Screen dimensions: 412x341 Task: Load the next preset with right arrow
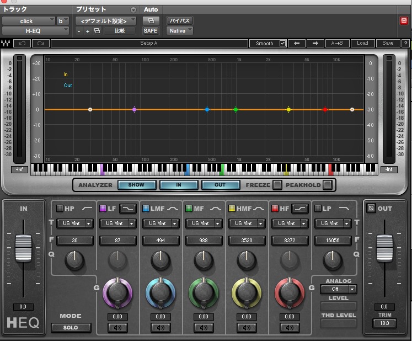pyautogui.click(x=315, y=43)
